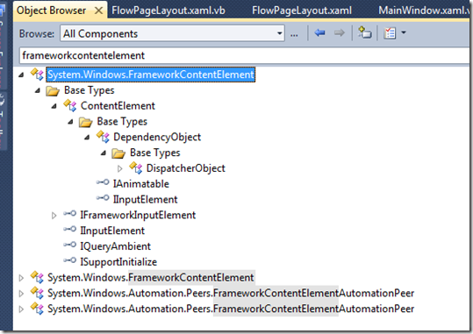This screenshot has height=334, width=473.
Task: Close the Object Browser tab
Action: coord(98,11)
